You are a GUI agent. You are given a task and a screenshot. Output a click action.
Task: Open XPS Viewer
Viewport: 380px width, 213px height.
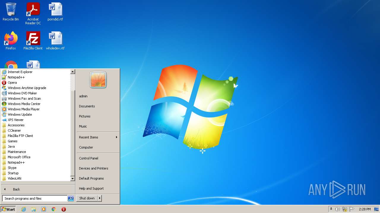36,120
